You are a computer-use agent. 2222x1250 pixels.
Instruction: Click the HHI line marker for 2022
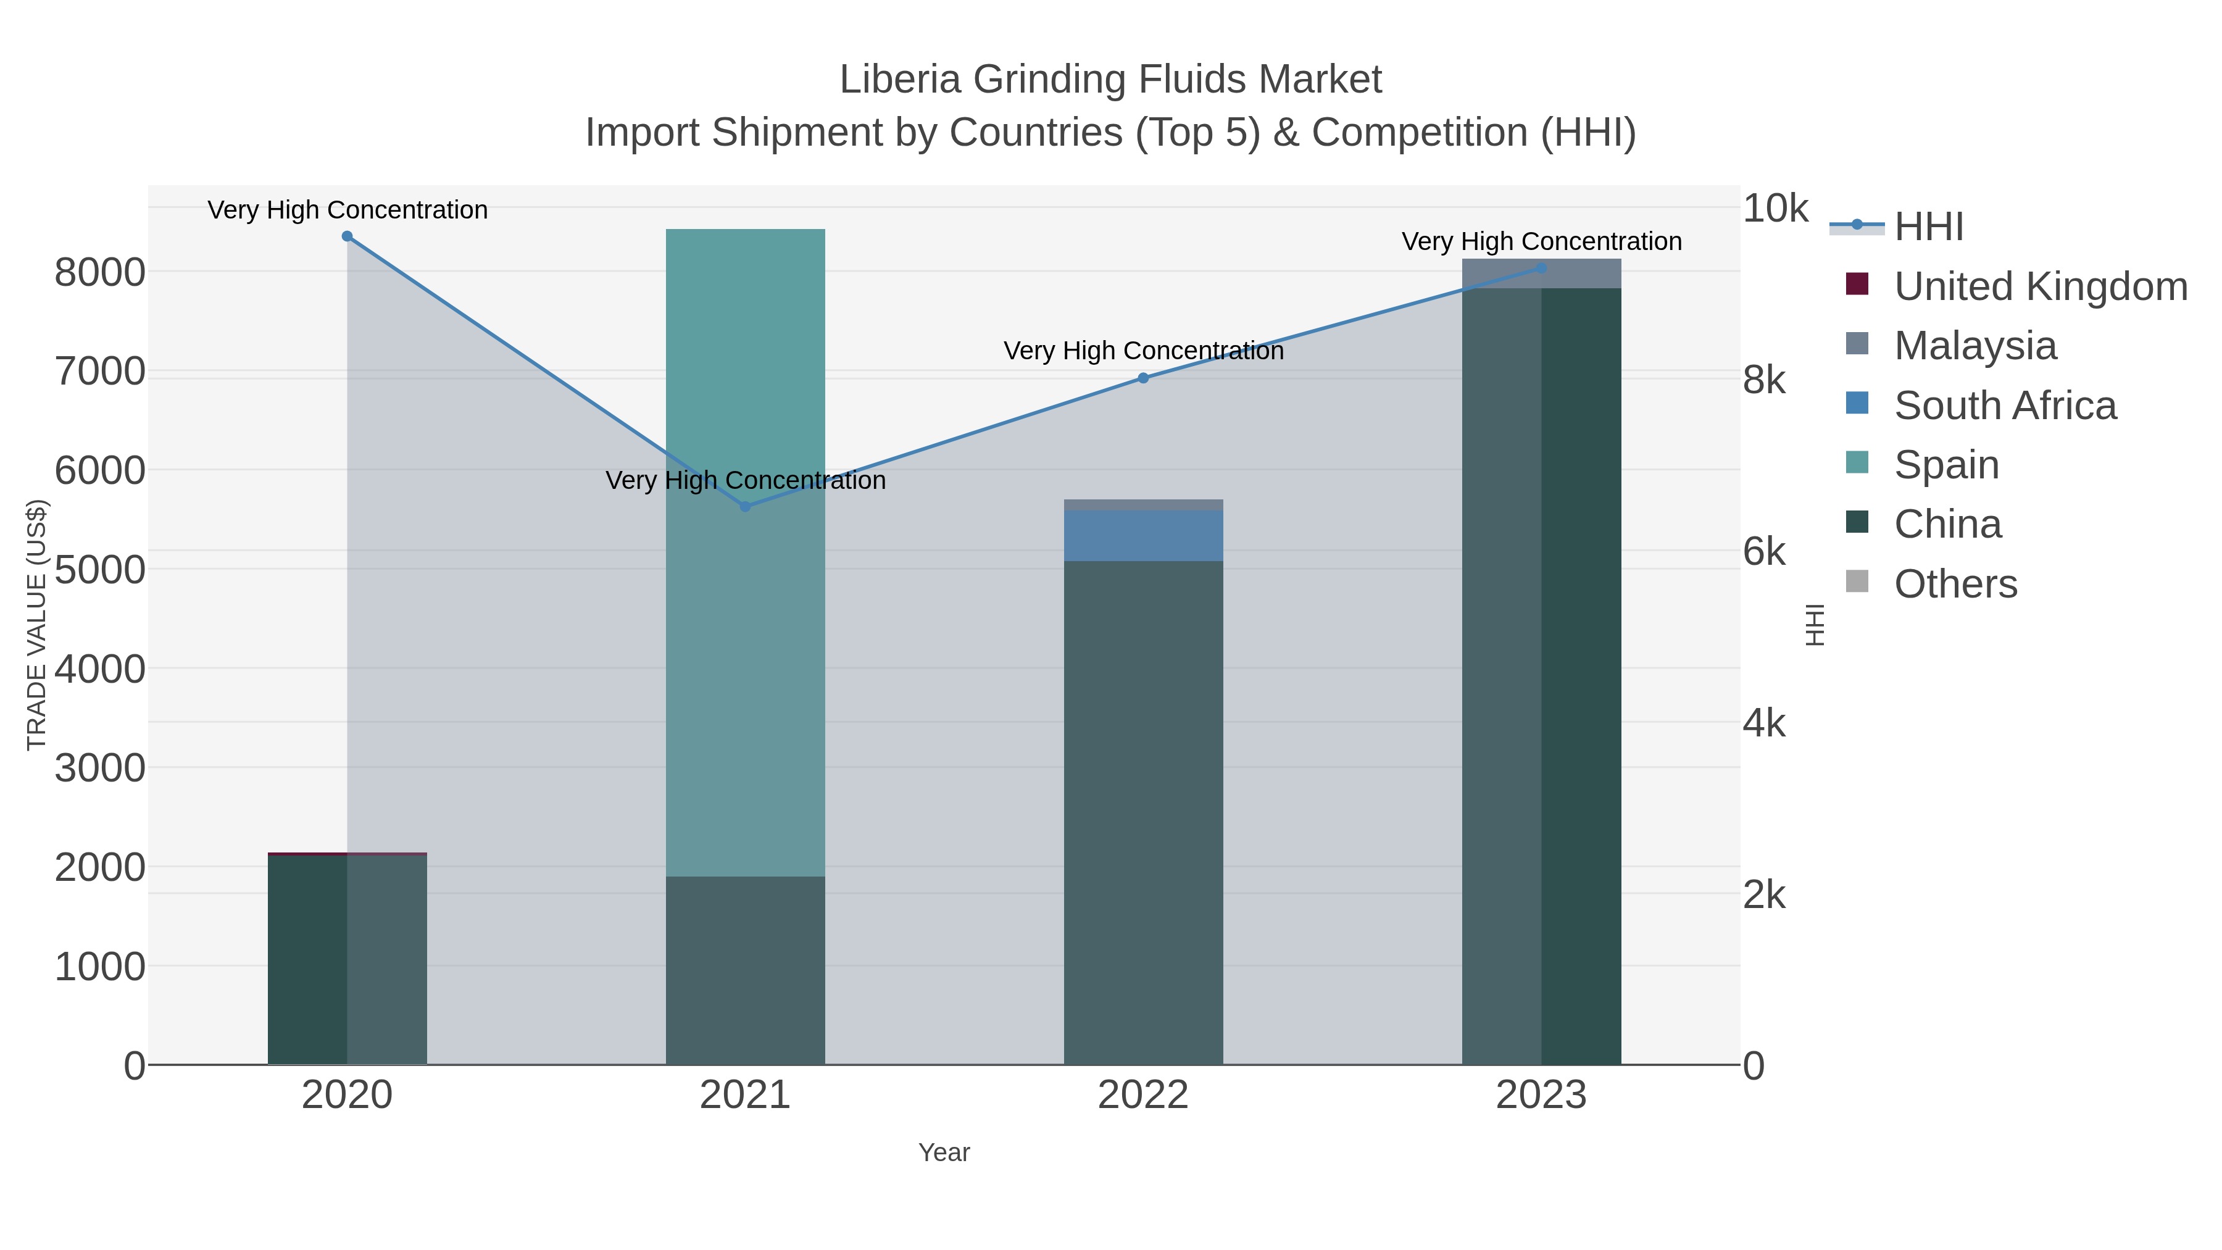[x=1143, y=378]
